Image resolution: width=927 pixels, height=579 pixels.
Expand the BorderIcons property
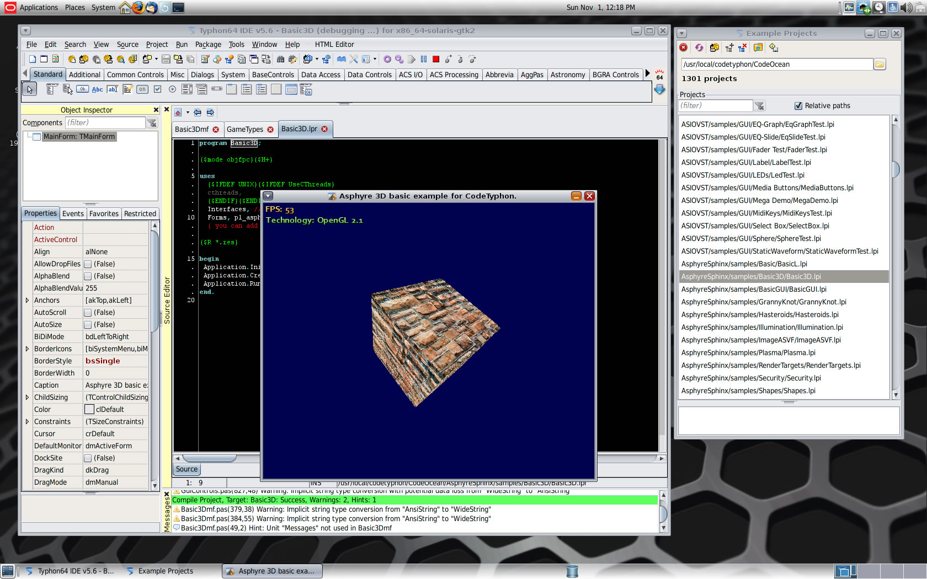[x=27, y=349]
